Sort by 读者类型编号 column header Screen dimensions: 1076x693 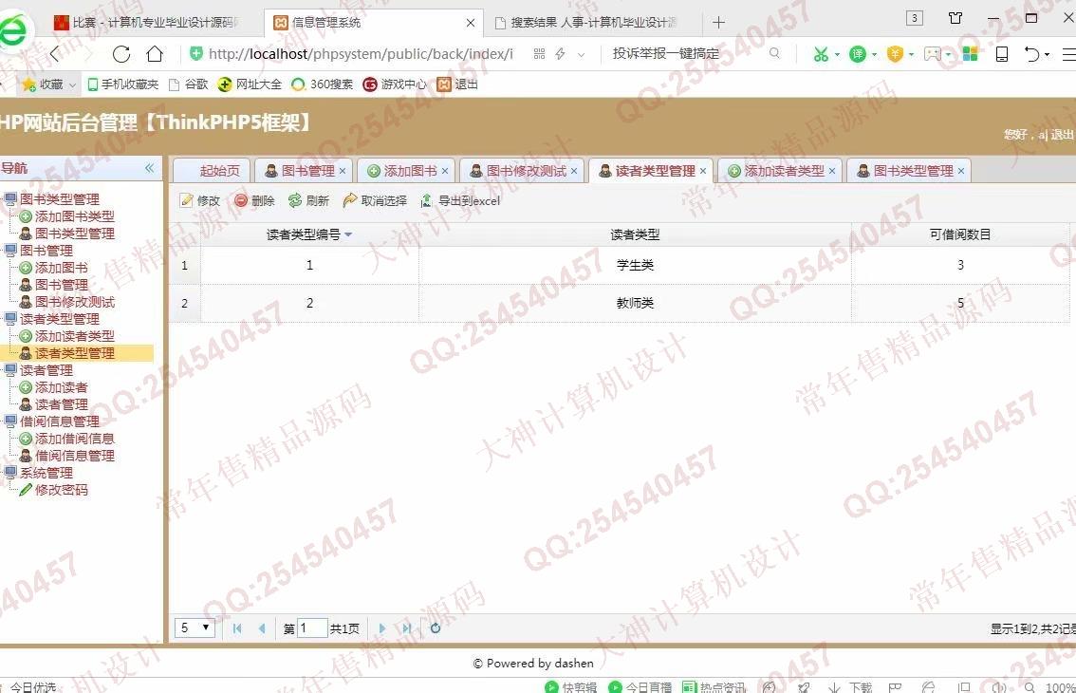click(x=309, y=234)
